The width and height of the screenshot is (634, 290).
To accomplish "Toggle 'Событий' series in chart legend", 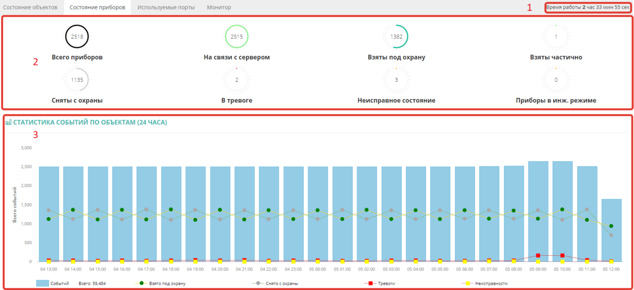I will click(x=53, y=284).
